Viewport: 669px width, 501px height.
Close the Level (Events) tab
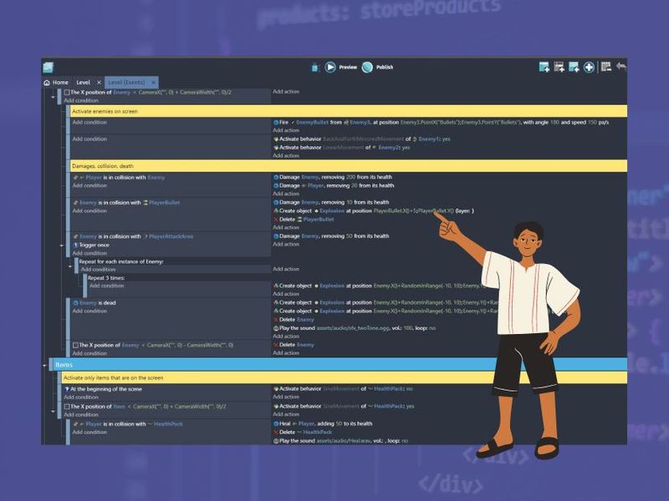point(153,82)
